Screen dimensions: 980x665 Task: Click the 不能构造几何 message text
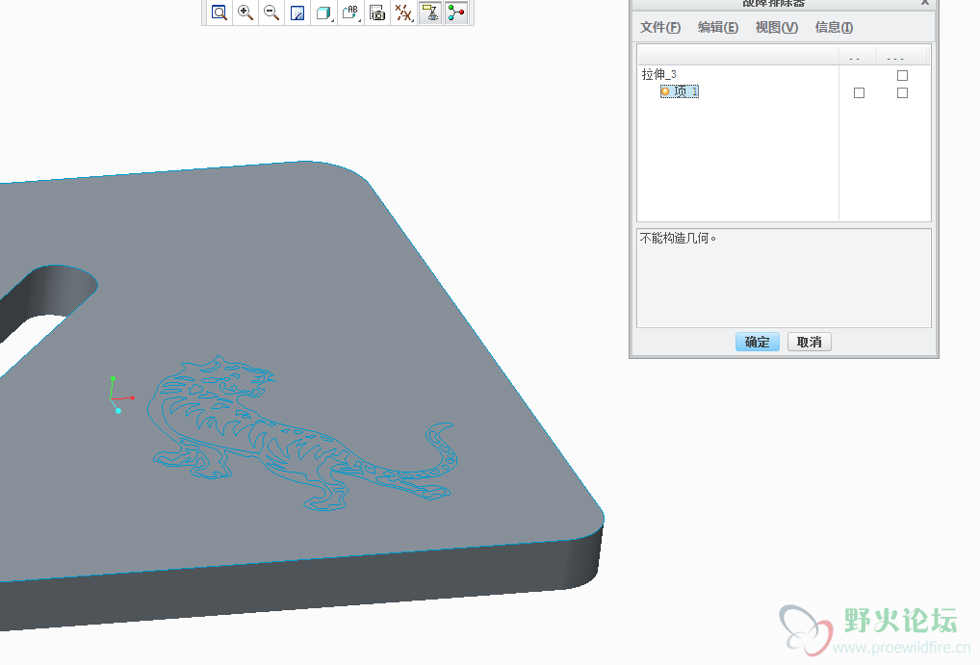point(678,238)
